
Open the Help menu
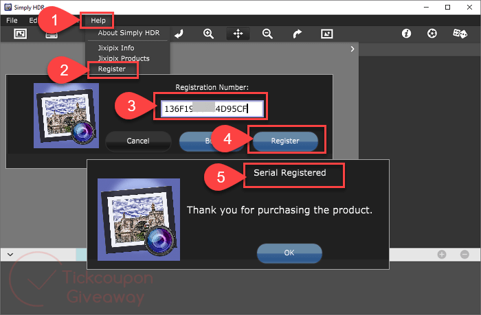(98, 21)
